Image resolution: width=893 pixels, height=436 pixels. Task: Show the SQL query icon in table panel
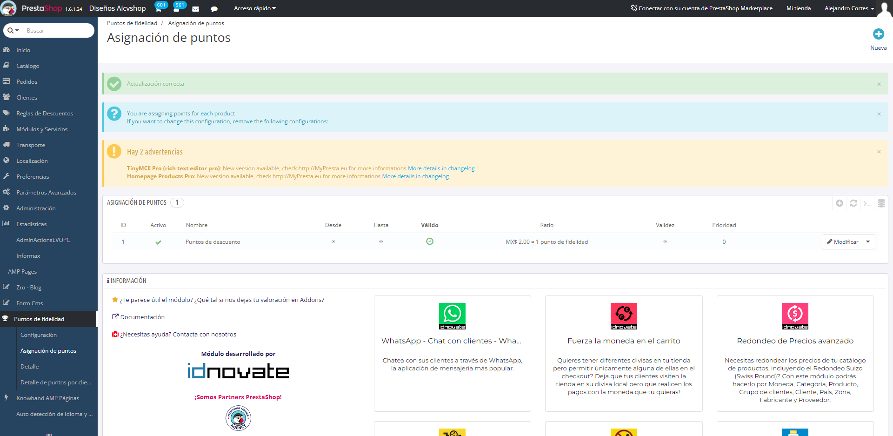tap(867, 203)
